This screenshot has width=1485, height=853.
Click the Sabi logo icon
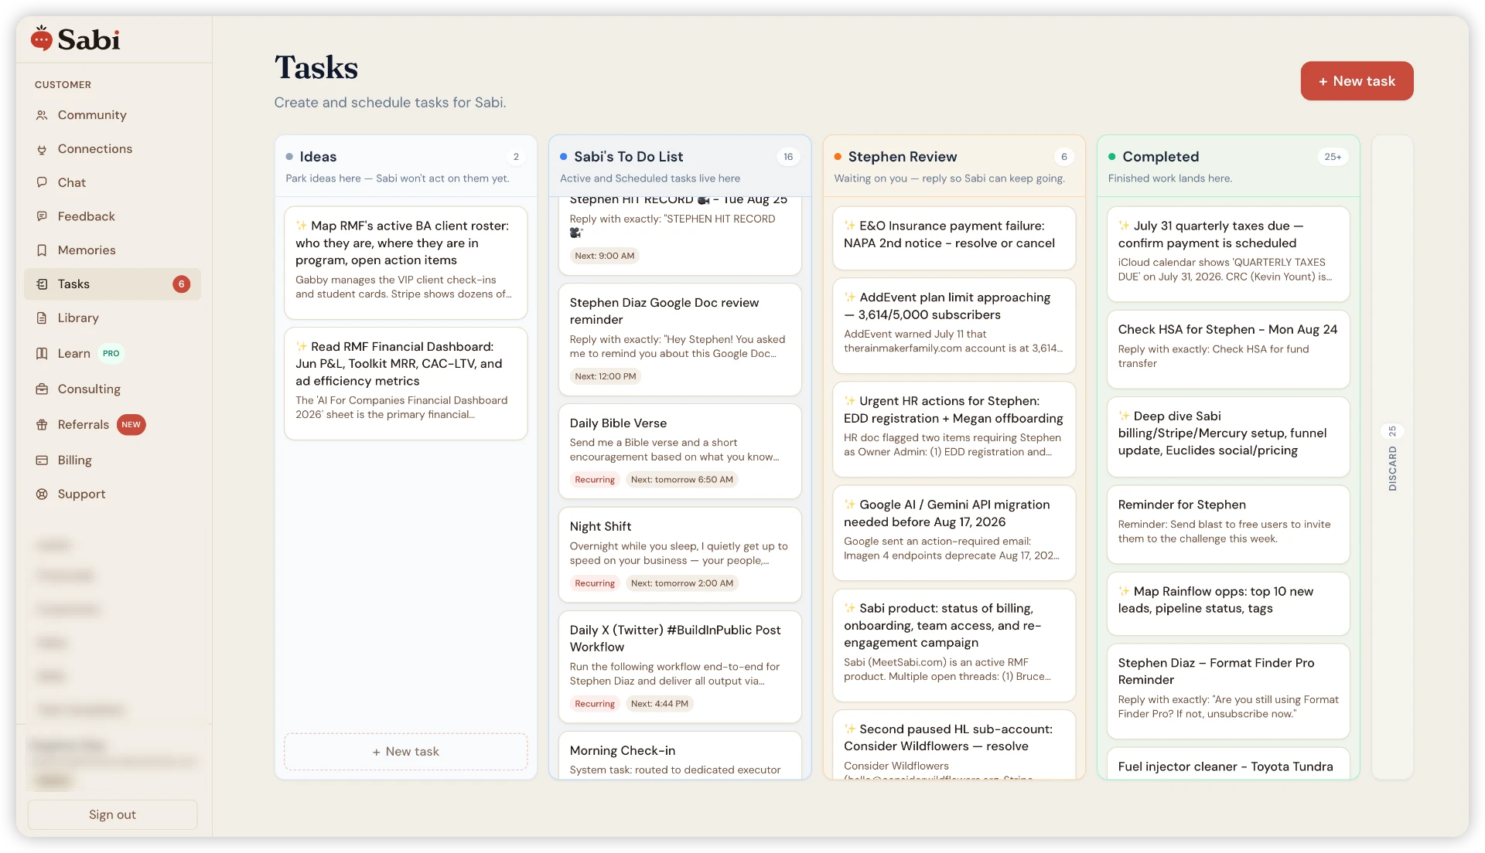42,38
